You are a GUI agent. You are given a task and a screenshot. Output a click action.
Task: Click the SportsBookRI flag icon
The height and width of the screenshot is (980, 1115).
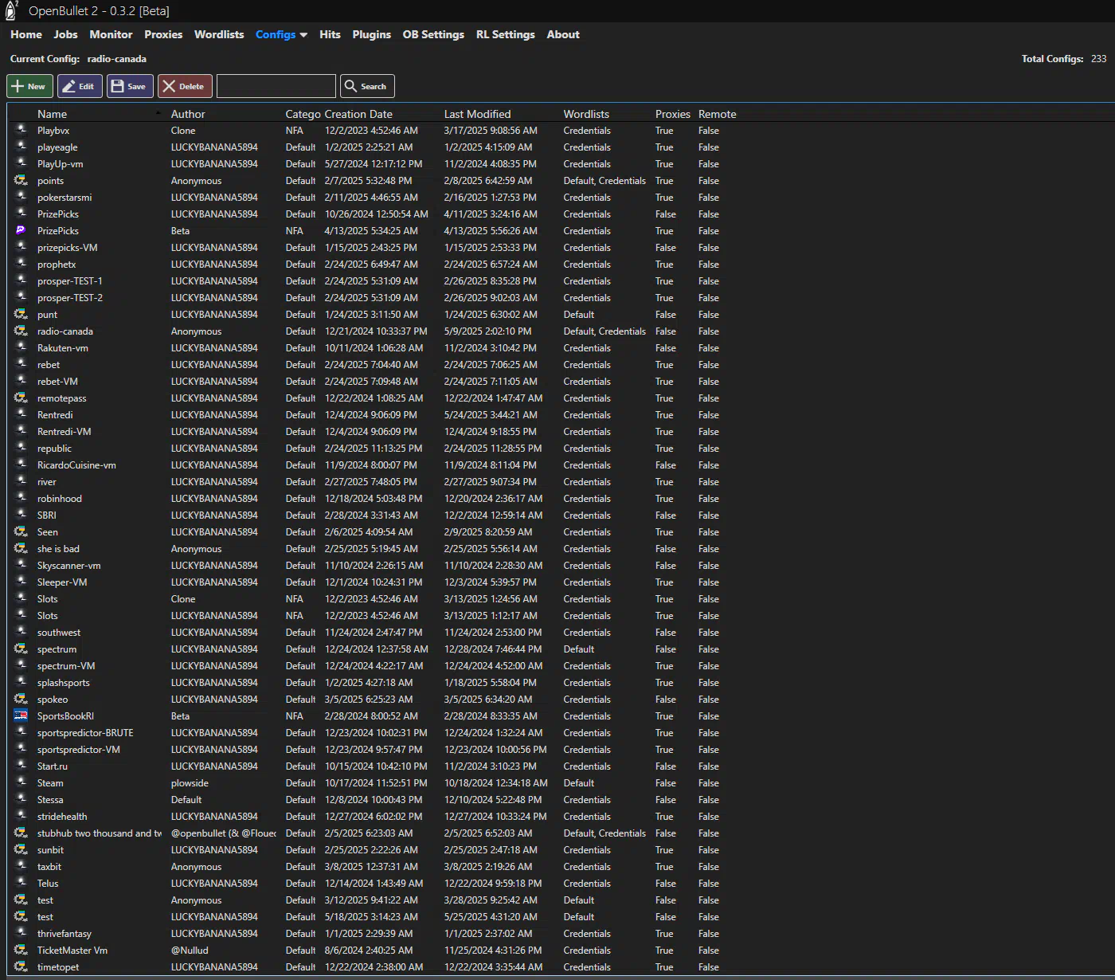(x=22, y=715)
